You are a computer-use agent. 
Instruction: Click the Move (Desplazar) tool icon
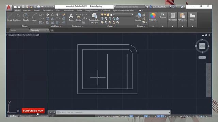pyautogui.click(x=48, y=15)
